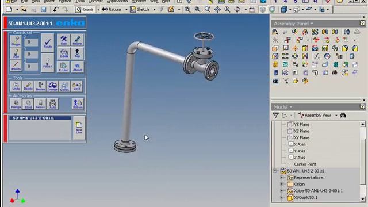Click the X coordinate input field
The width and height of the screenshot is (368, 207).
point(30,42)
